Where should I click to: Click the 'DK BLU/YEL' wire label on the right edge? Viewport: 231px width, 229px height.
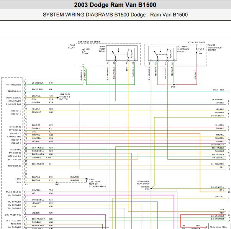[218, 158]
